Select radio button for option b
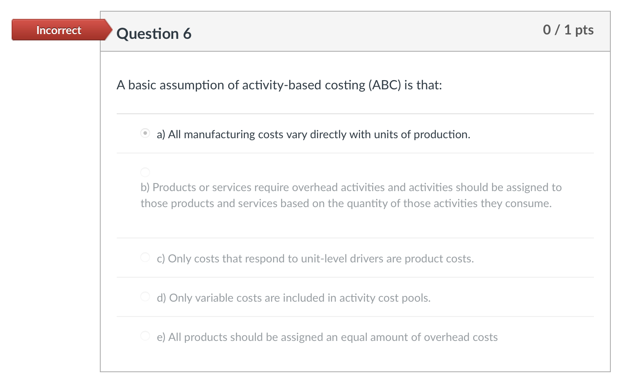624x383 pixels. 145,172
